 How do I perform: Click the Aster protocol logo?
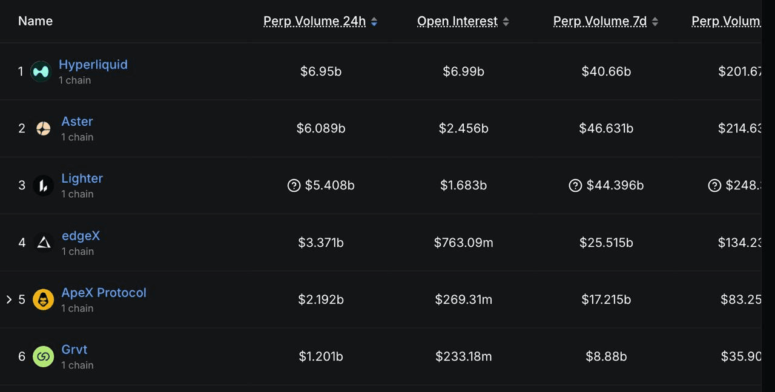[43, 128]
